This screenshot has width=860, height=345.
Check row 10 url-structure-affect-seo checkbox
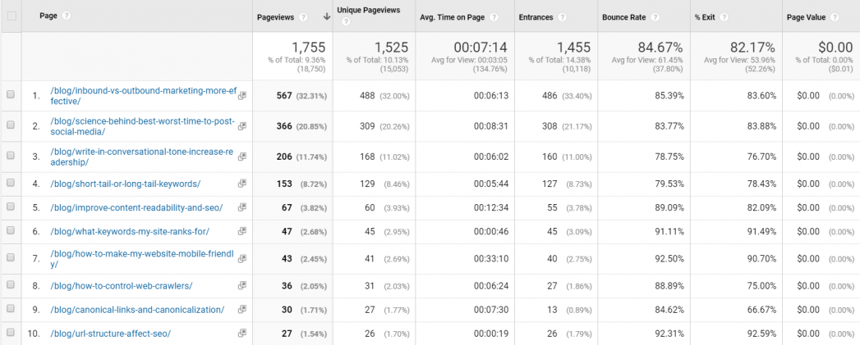pos(11,333)
